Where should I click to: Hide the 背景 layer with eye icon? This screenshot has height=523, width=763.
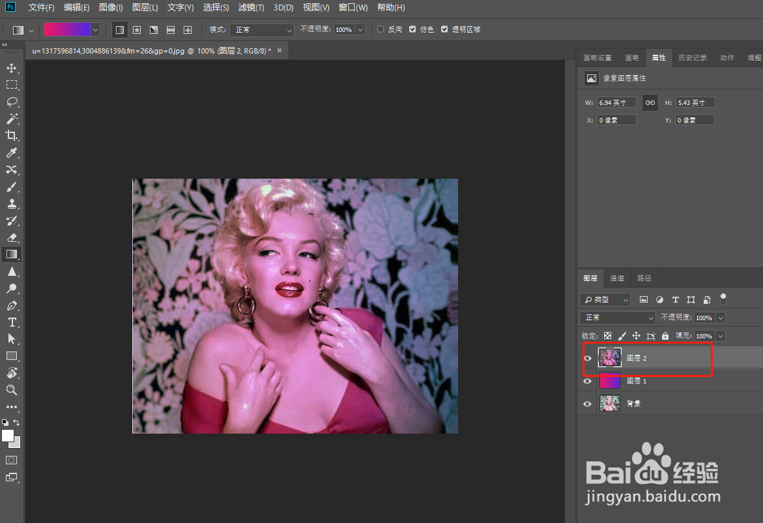click(x=587, y=404)
